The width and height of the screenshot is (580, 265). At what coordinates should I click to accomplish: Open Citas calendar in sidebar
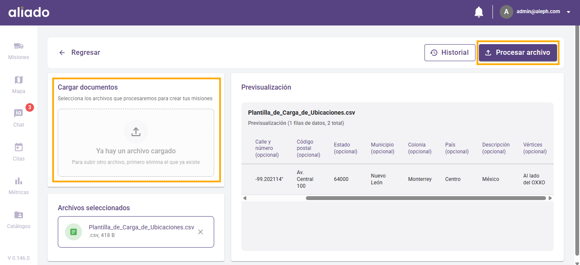point(19,148)
